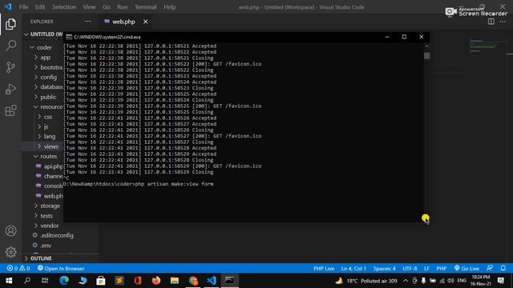Expand the app folder
Screen dimensions: 513x288
pyautogui.click(x=45, y=57)
